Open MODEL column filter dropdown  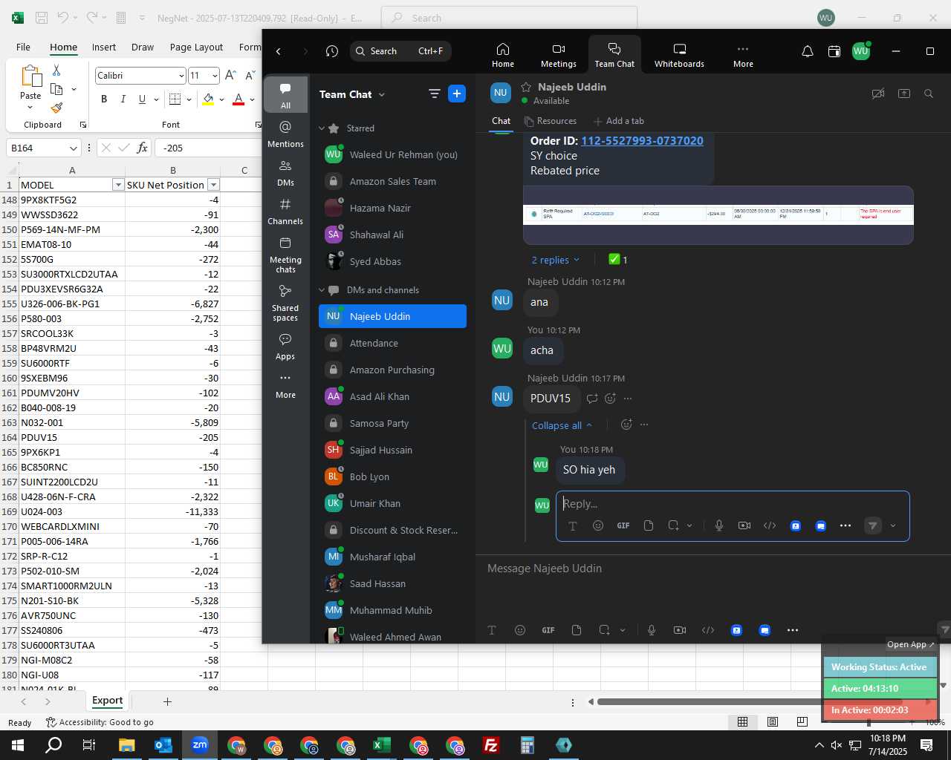117,185
